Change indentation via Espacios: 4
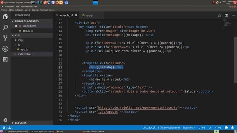237x133 pixels. pyautogui.click(x=189, y=127)
